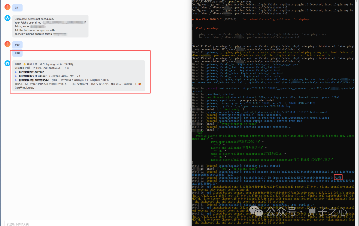Select the "Events and Callbacks(事件与回调)" line
Viewport: 359px width, 226px height.
(x=239, y=148)
